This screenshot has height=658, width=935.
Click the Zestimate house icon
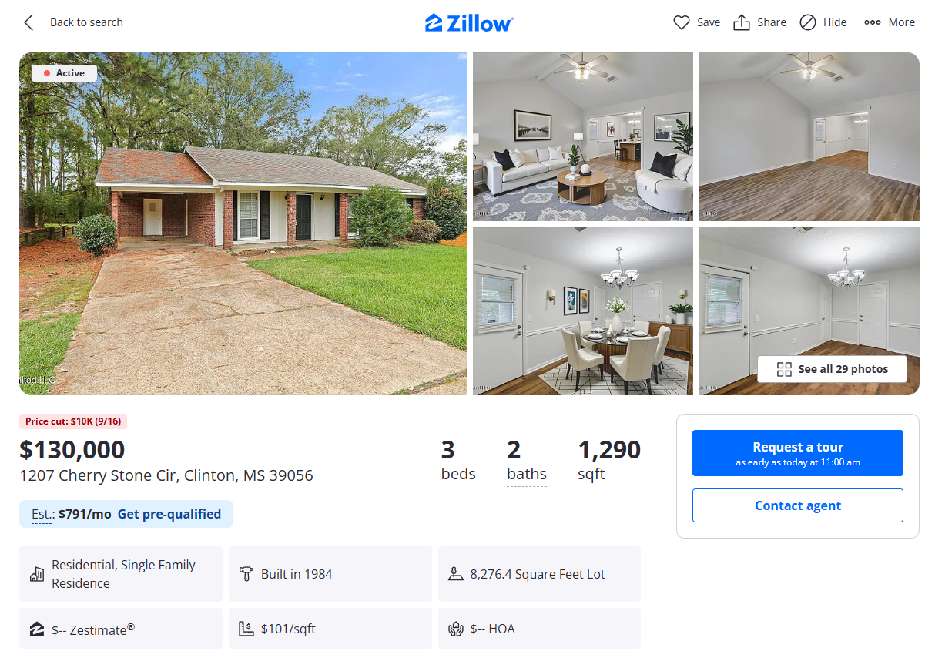37,629
